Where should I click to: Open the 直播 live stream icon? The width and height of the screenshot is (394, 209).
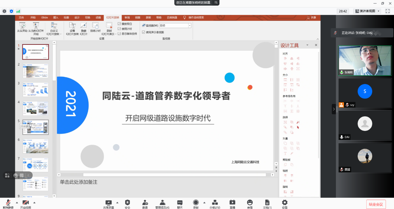point(232,202)
